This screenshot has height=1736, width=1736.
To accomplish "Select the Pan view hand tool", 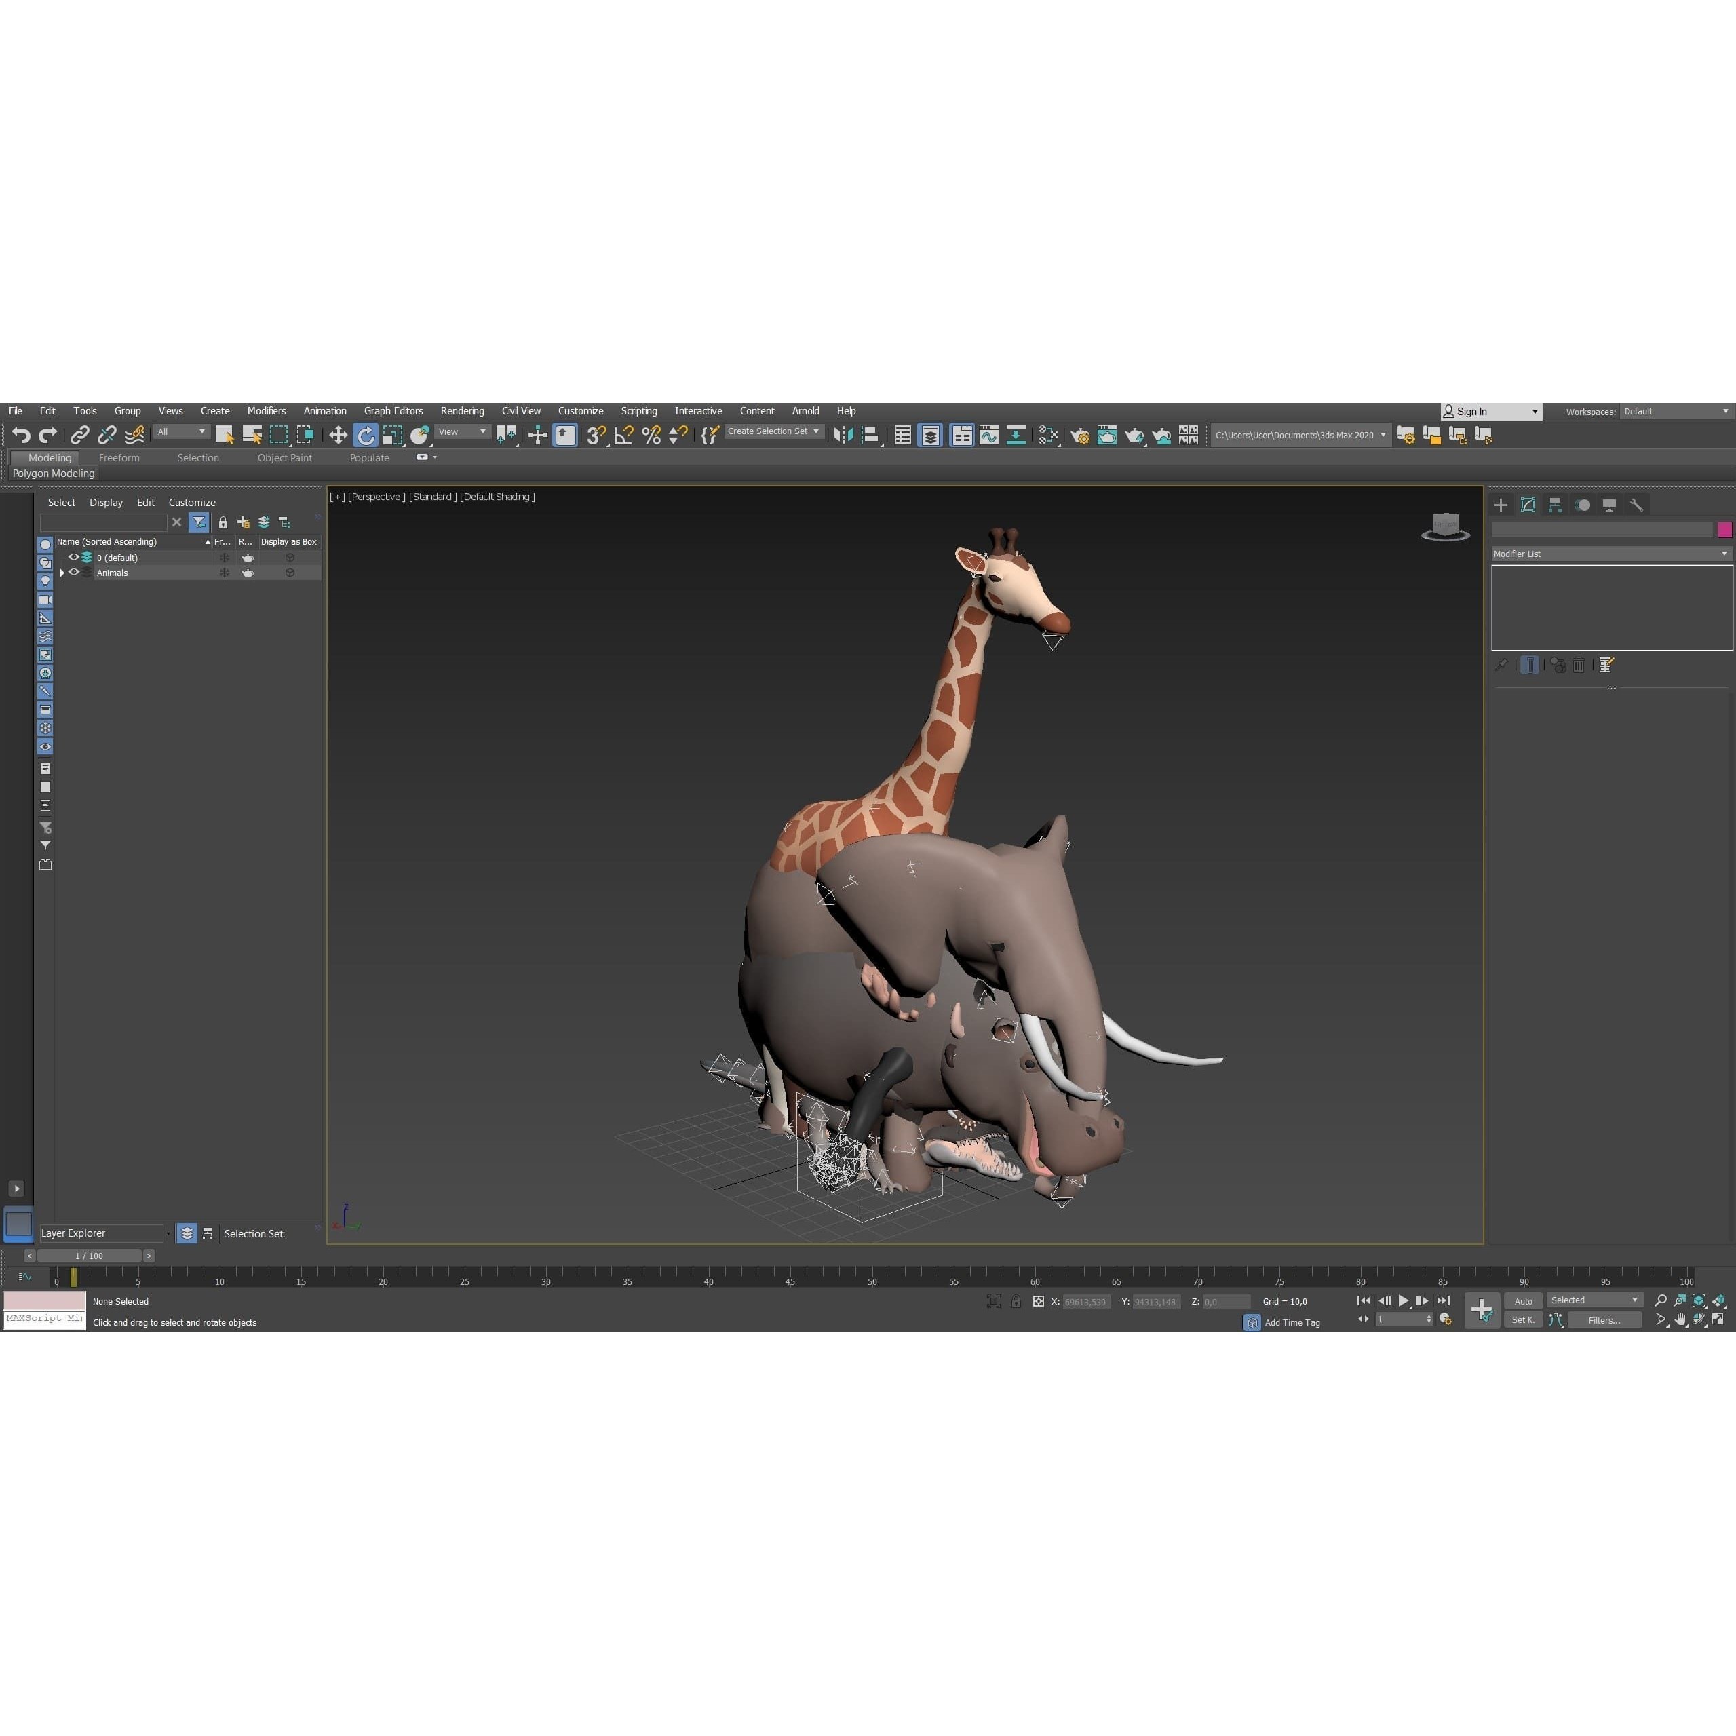I will point(1681,1320).
